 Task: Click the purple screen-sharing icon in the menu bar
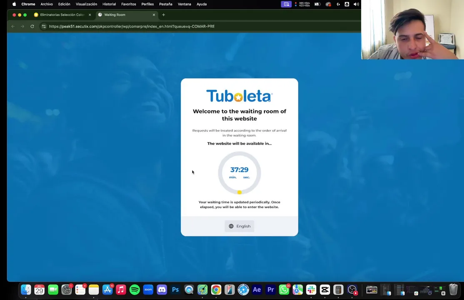point(286,4)
